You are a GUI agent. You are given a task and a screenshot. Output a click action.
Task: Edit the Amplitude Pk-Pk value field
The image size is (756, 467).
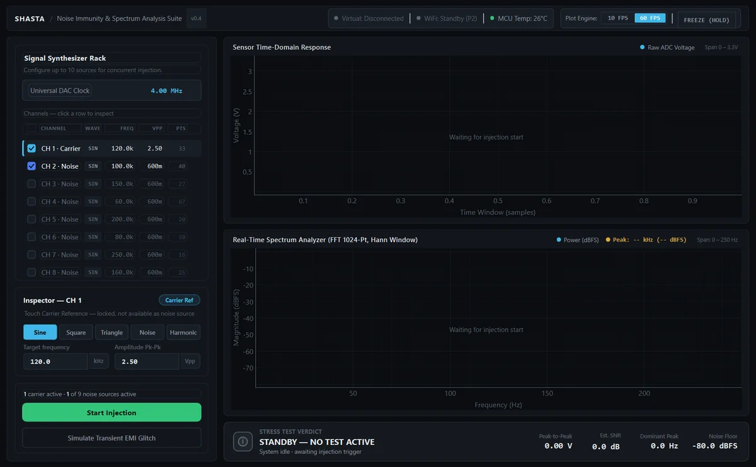pos(147,362)
